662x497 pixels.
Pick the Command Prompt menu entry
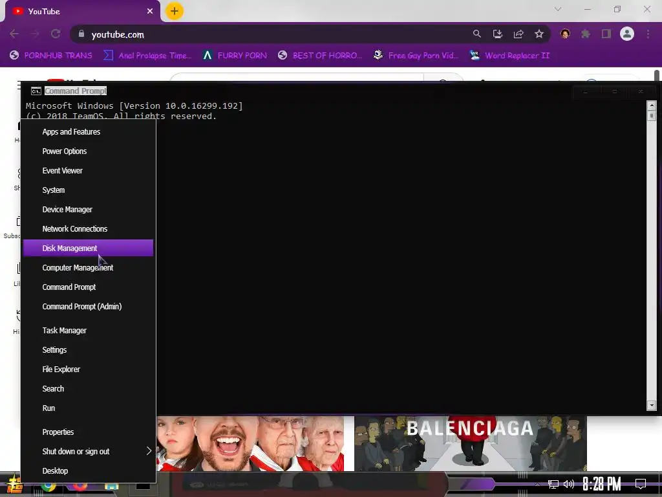(88, 287)
